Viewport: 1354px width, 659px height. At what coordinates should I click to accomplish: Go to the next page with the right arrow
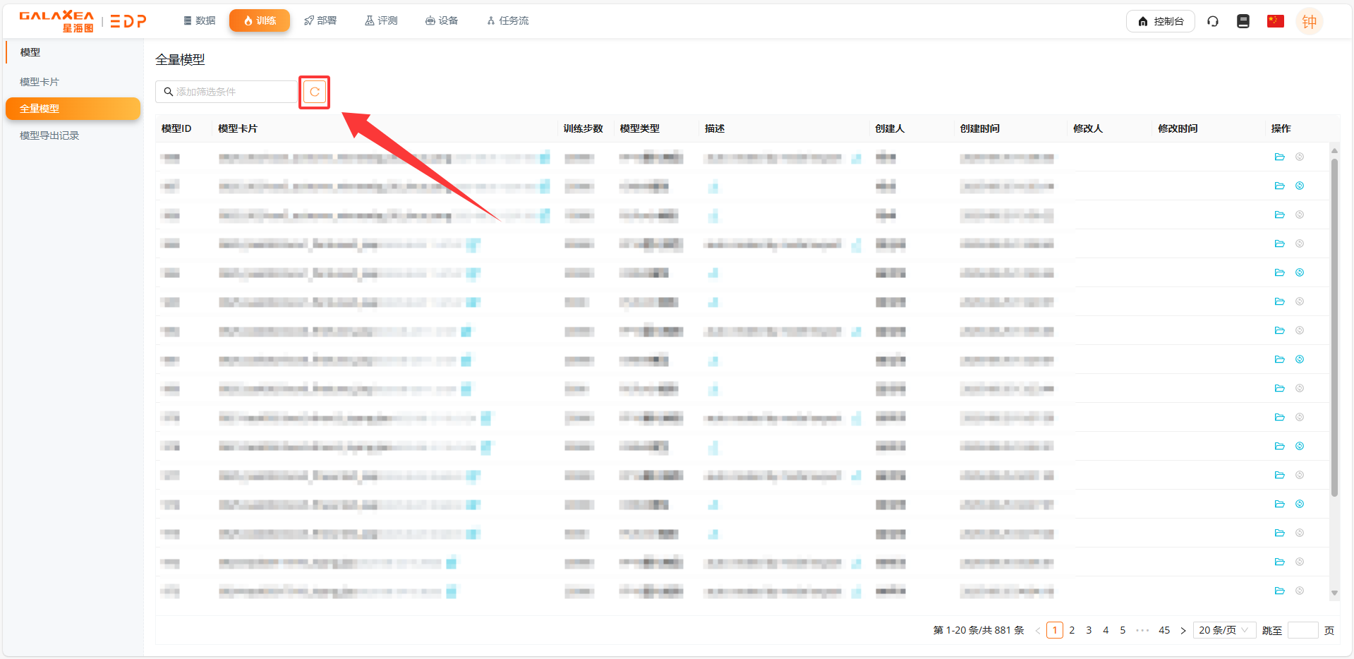1183,630
